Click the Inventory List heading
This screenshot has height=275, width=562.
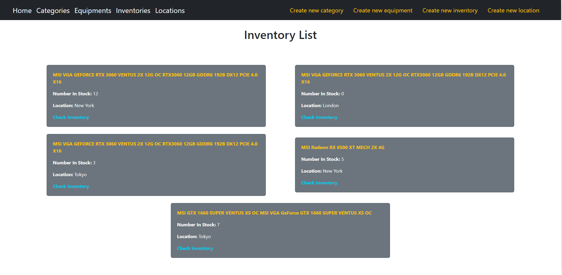[280, 35]
